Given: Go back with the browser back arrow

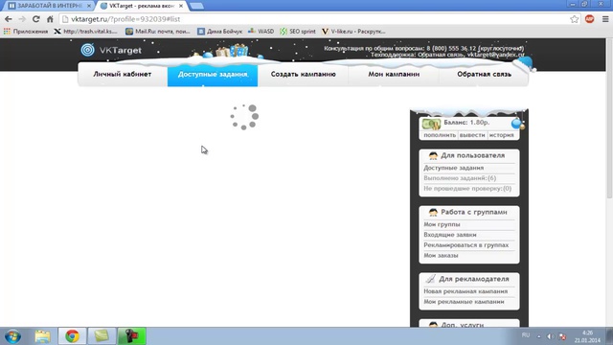Looking at the screenshot, I should coord(9,19).
